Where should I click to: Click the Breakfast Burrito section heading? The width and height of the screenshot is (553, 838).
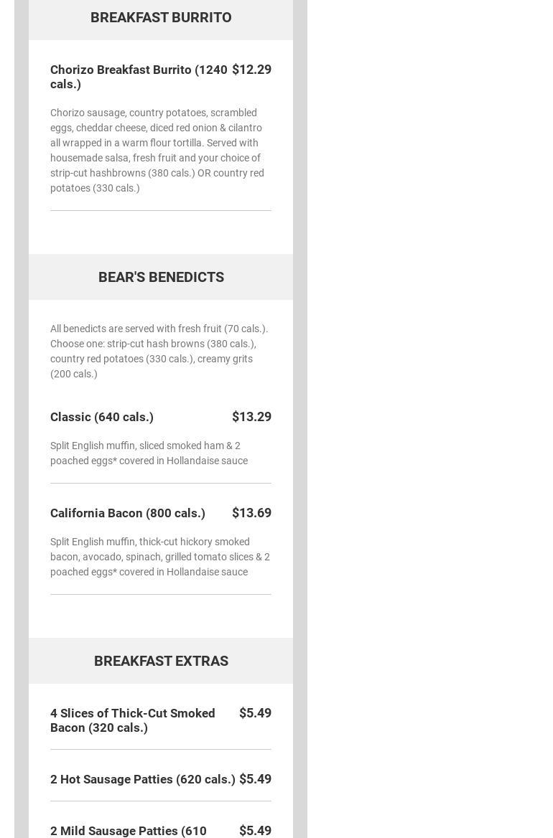161,17
